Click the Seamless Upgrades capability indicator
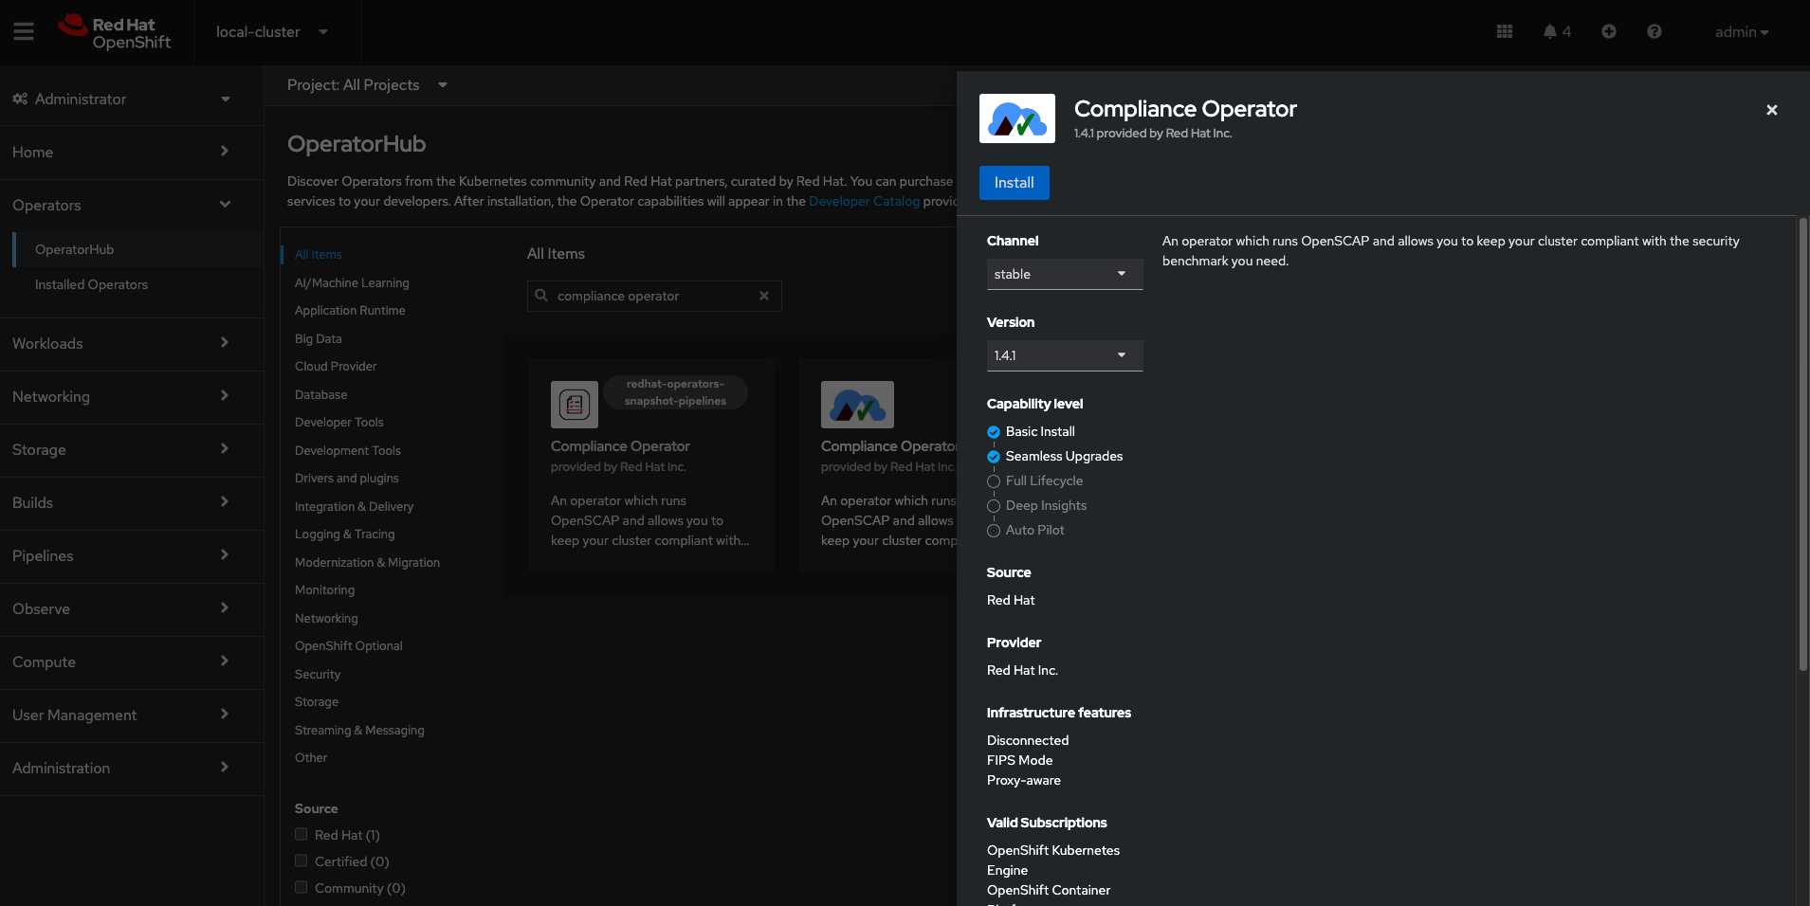This screenshot has height=906, width=1810. (x=994, y=457)
